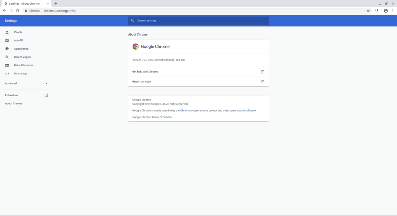Open the Get help with Chrome row
Viewport: 397px width, 216px height.
198,71
